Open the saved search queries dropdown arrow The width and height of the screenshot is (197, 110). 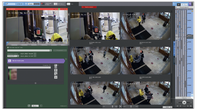click(51, 51)
